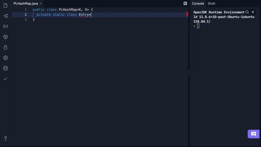Image resolution: width=261 pixels, height=147 pixels.
Task: Click line number 3 in gutter
Action: [x=26, y=20]
